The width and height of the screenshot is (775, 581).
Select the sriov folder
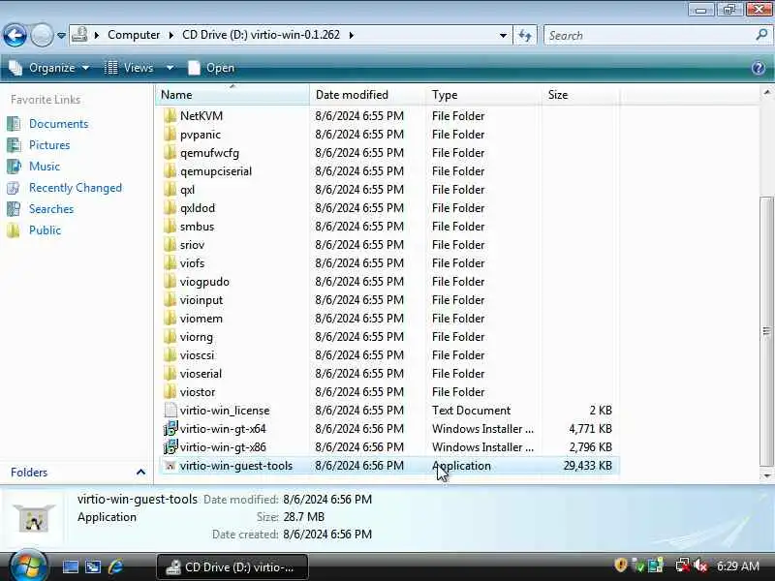(192, 245)
